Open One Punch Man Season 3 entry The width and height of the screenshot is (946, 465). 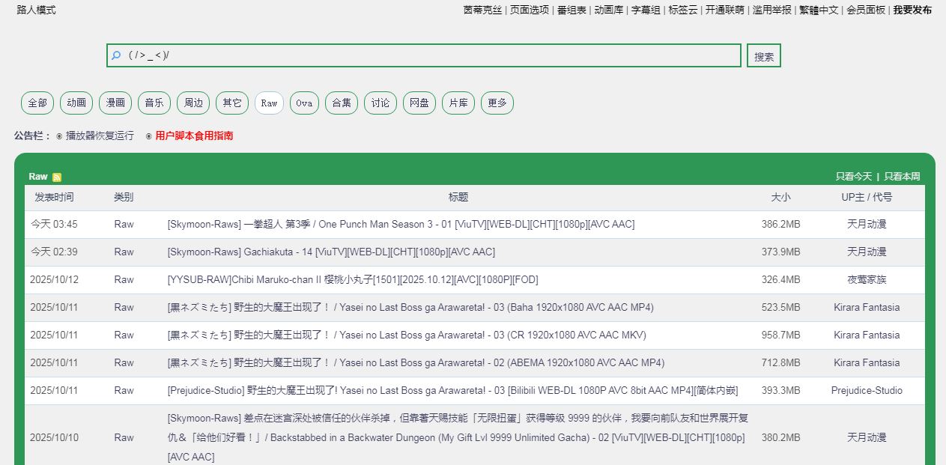(x=401, y=224)
